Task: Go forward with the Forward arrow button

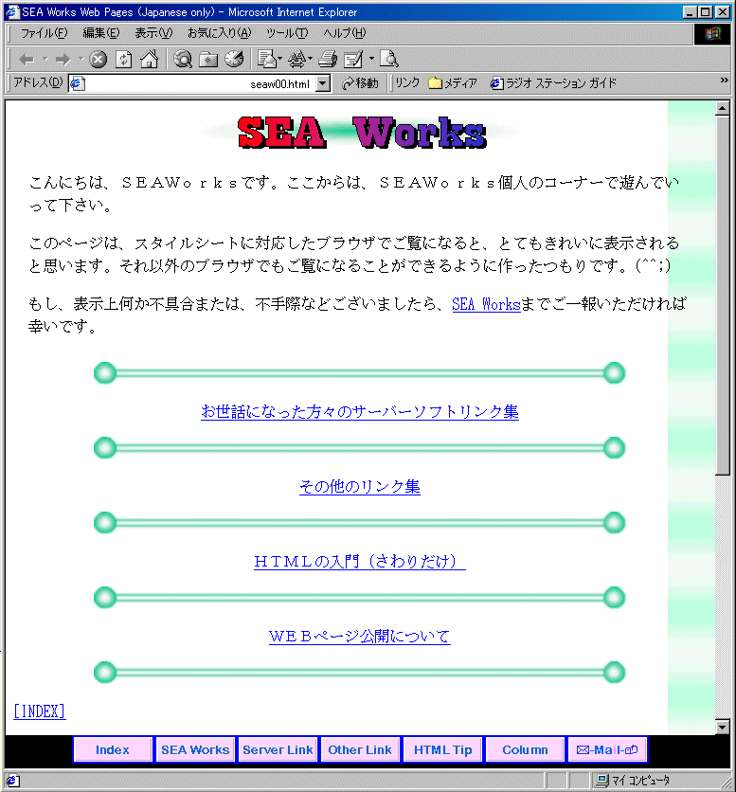Action: point(63,60)
